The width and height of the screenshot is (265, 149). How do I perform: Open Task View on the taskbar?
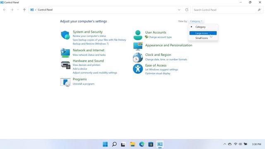pyautogui.click(x=123, y=144)
